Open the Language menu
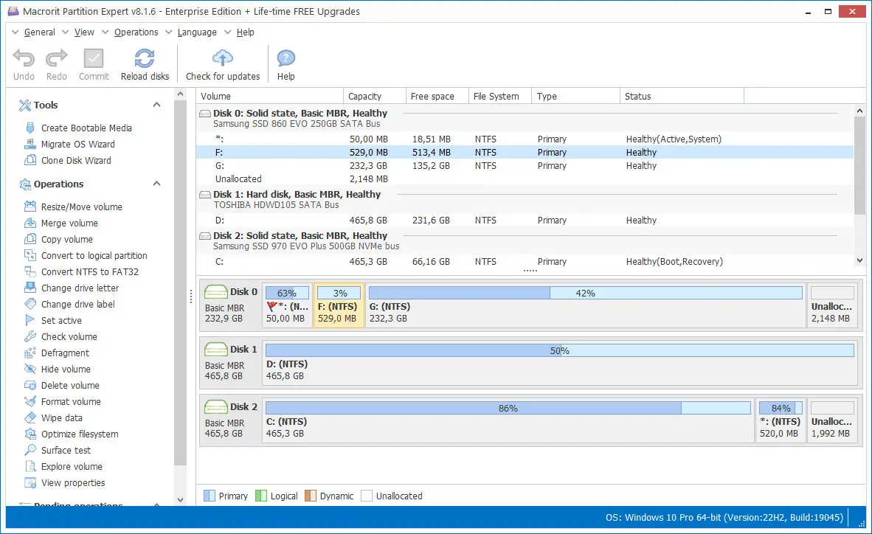Image resolution: width=872 pixels, height=534 pixels. [196, 32]
